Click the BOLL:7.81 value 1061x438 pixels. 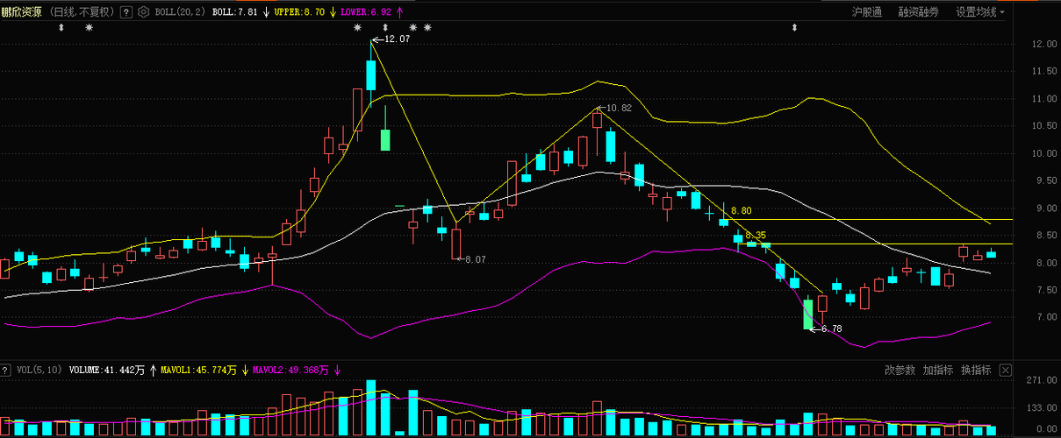234,12
